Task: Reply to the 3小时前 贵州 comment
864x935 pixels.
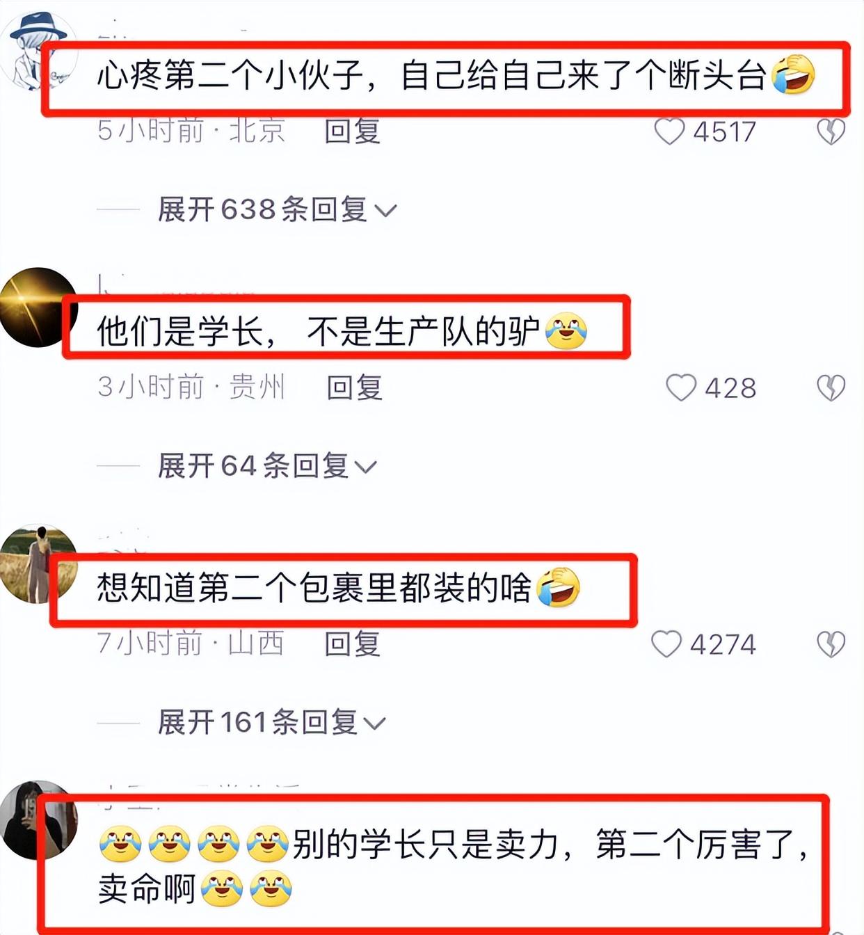Action: pyautogui.click(x=355, y=387)
